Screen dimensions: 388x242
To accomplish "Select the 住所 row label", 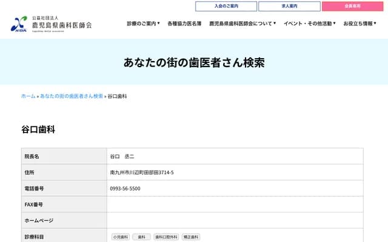I will (29, 172).
